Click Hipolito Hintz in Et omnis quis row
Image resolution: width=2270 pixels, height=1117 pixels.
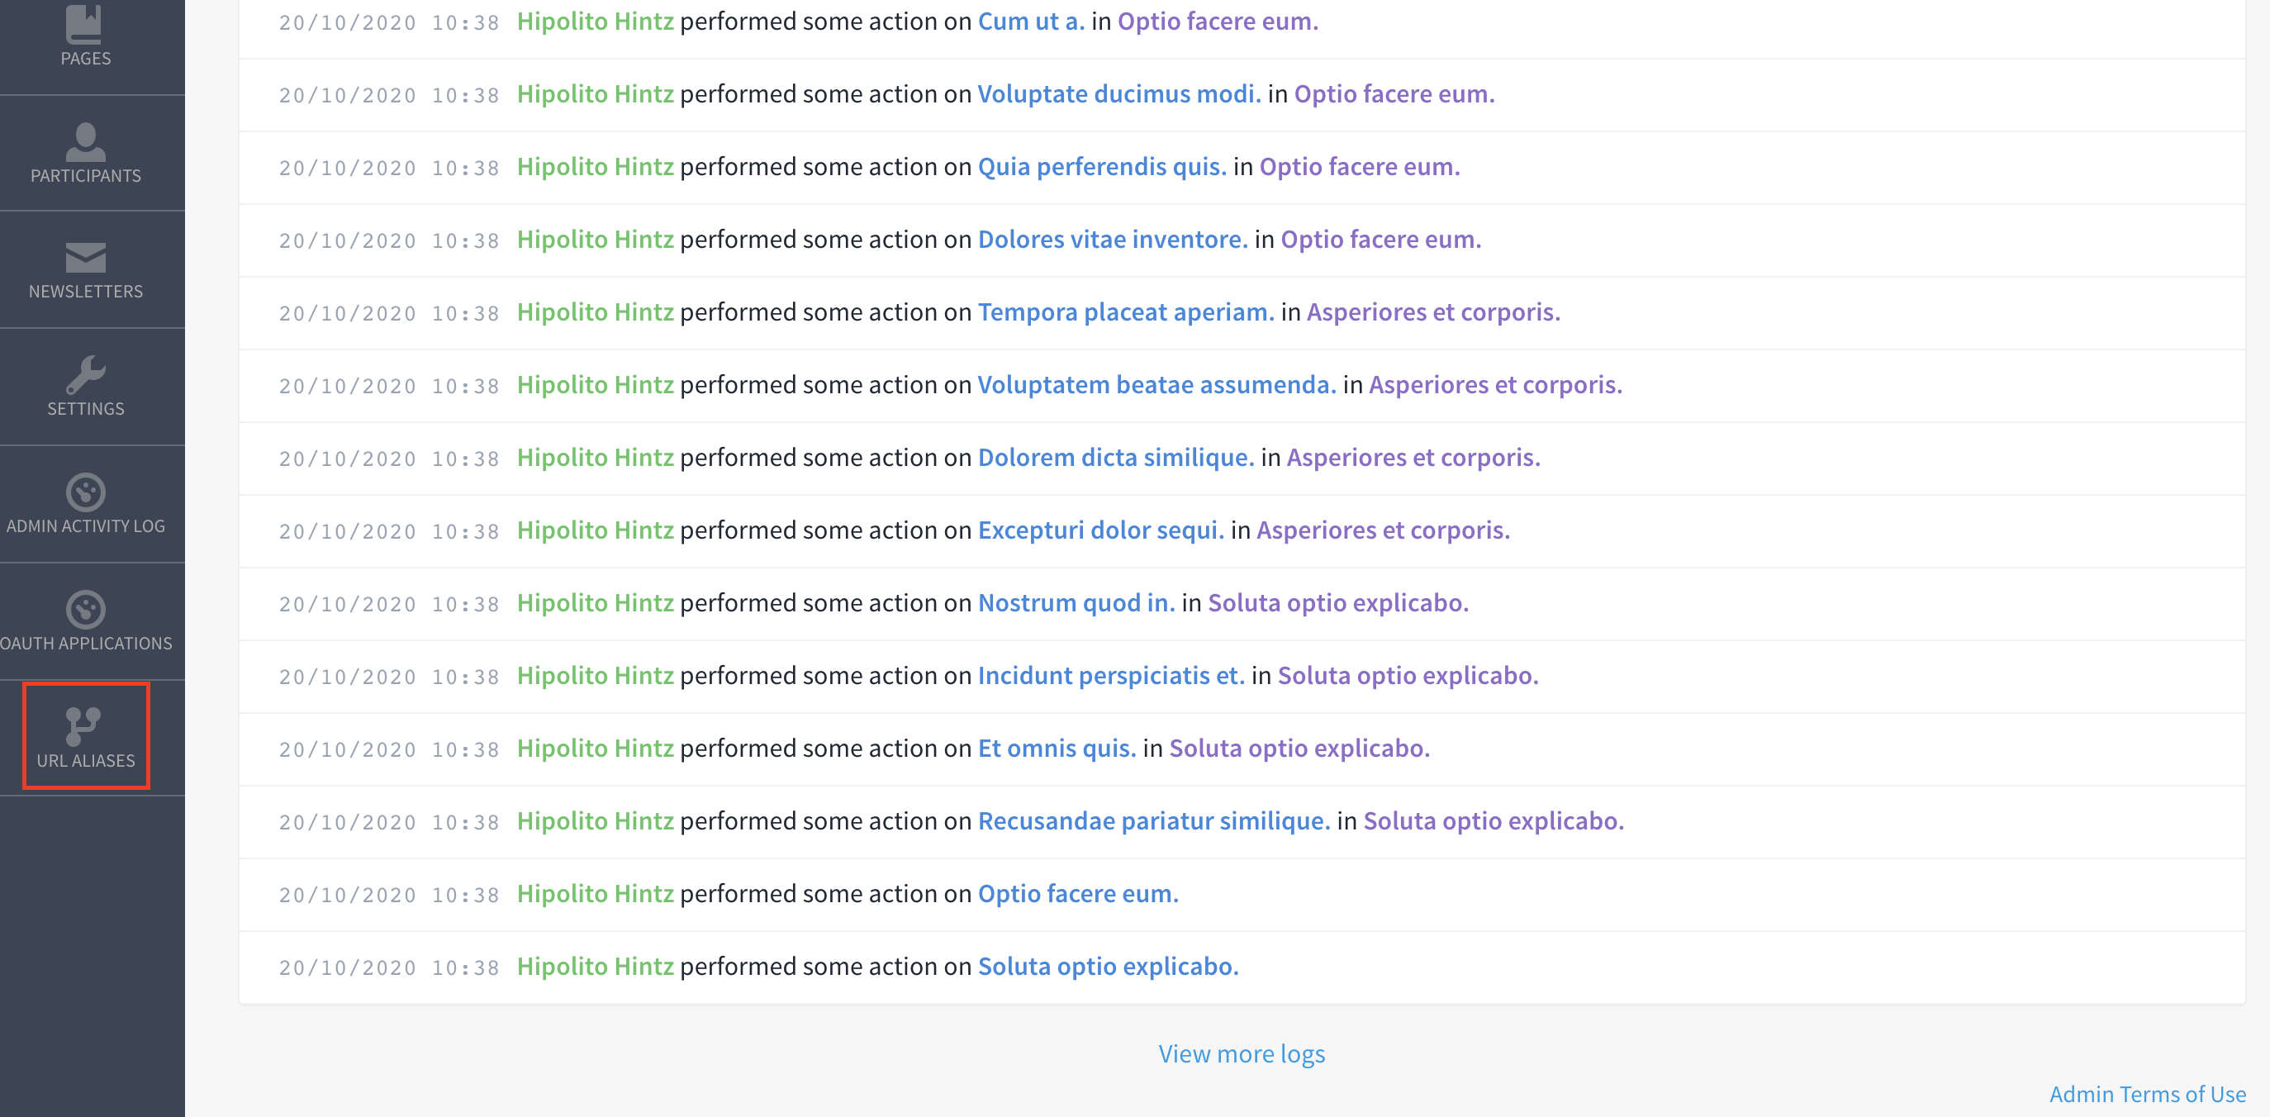tap(595, 749)
